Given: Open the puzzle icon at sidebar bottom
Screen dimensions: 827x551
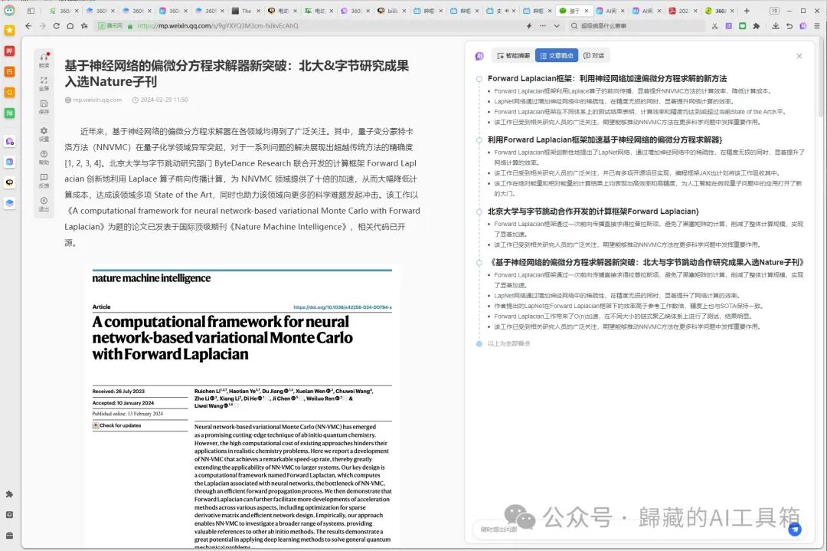Looking at the screenshot, I should pyautogui.click(x=9, y=494).
